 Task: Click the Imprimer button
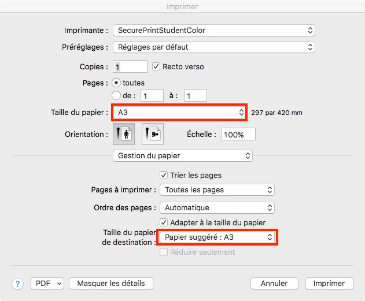click(x=329, y=283)
